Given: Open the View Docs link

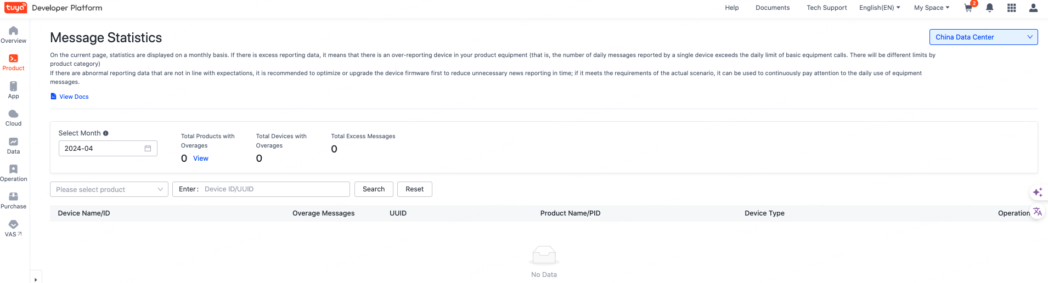Looking at the screenshot, I should click(x=74, y=97).
